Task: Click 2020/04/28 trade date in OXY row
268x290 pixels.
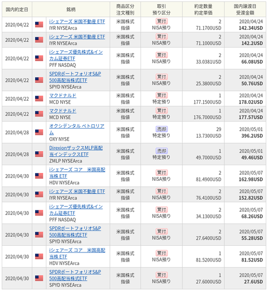Action: coord(17,133)
